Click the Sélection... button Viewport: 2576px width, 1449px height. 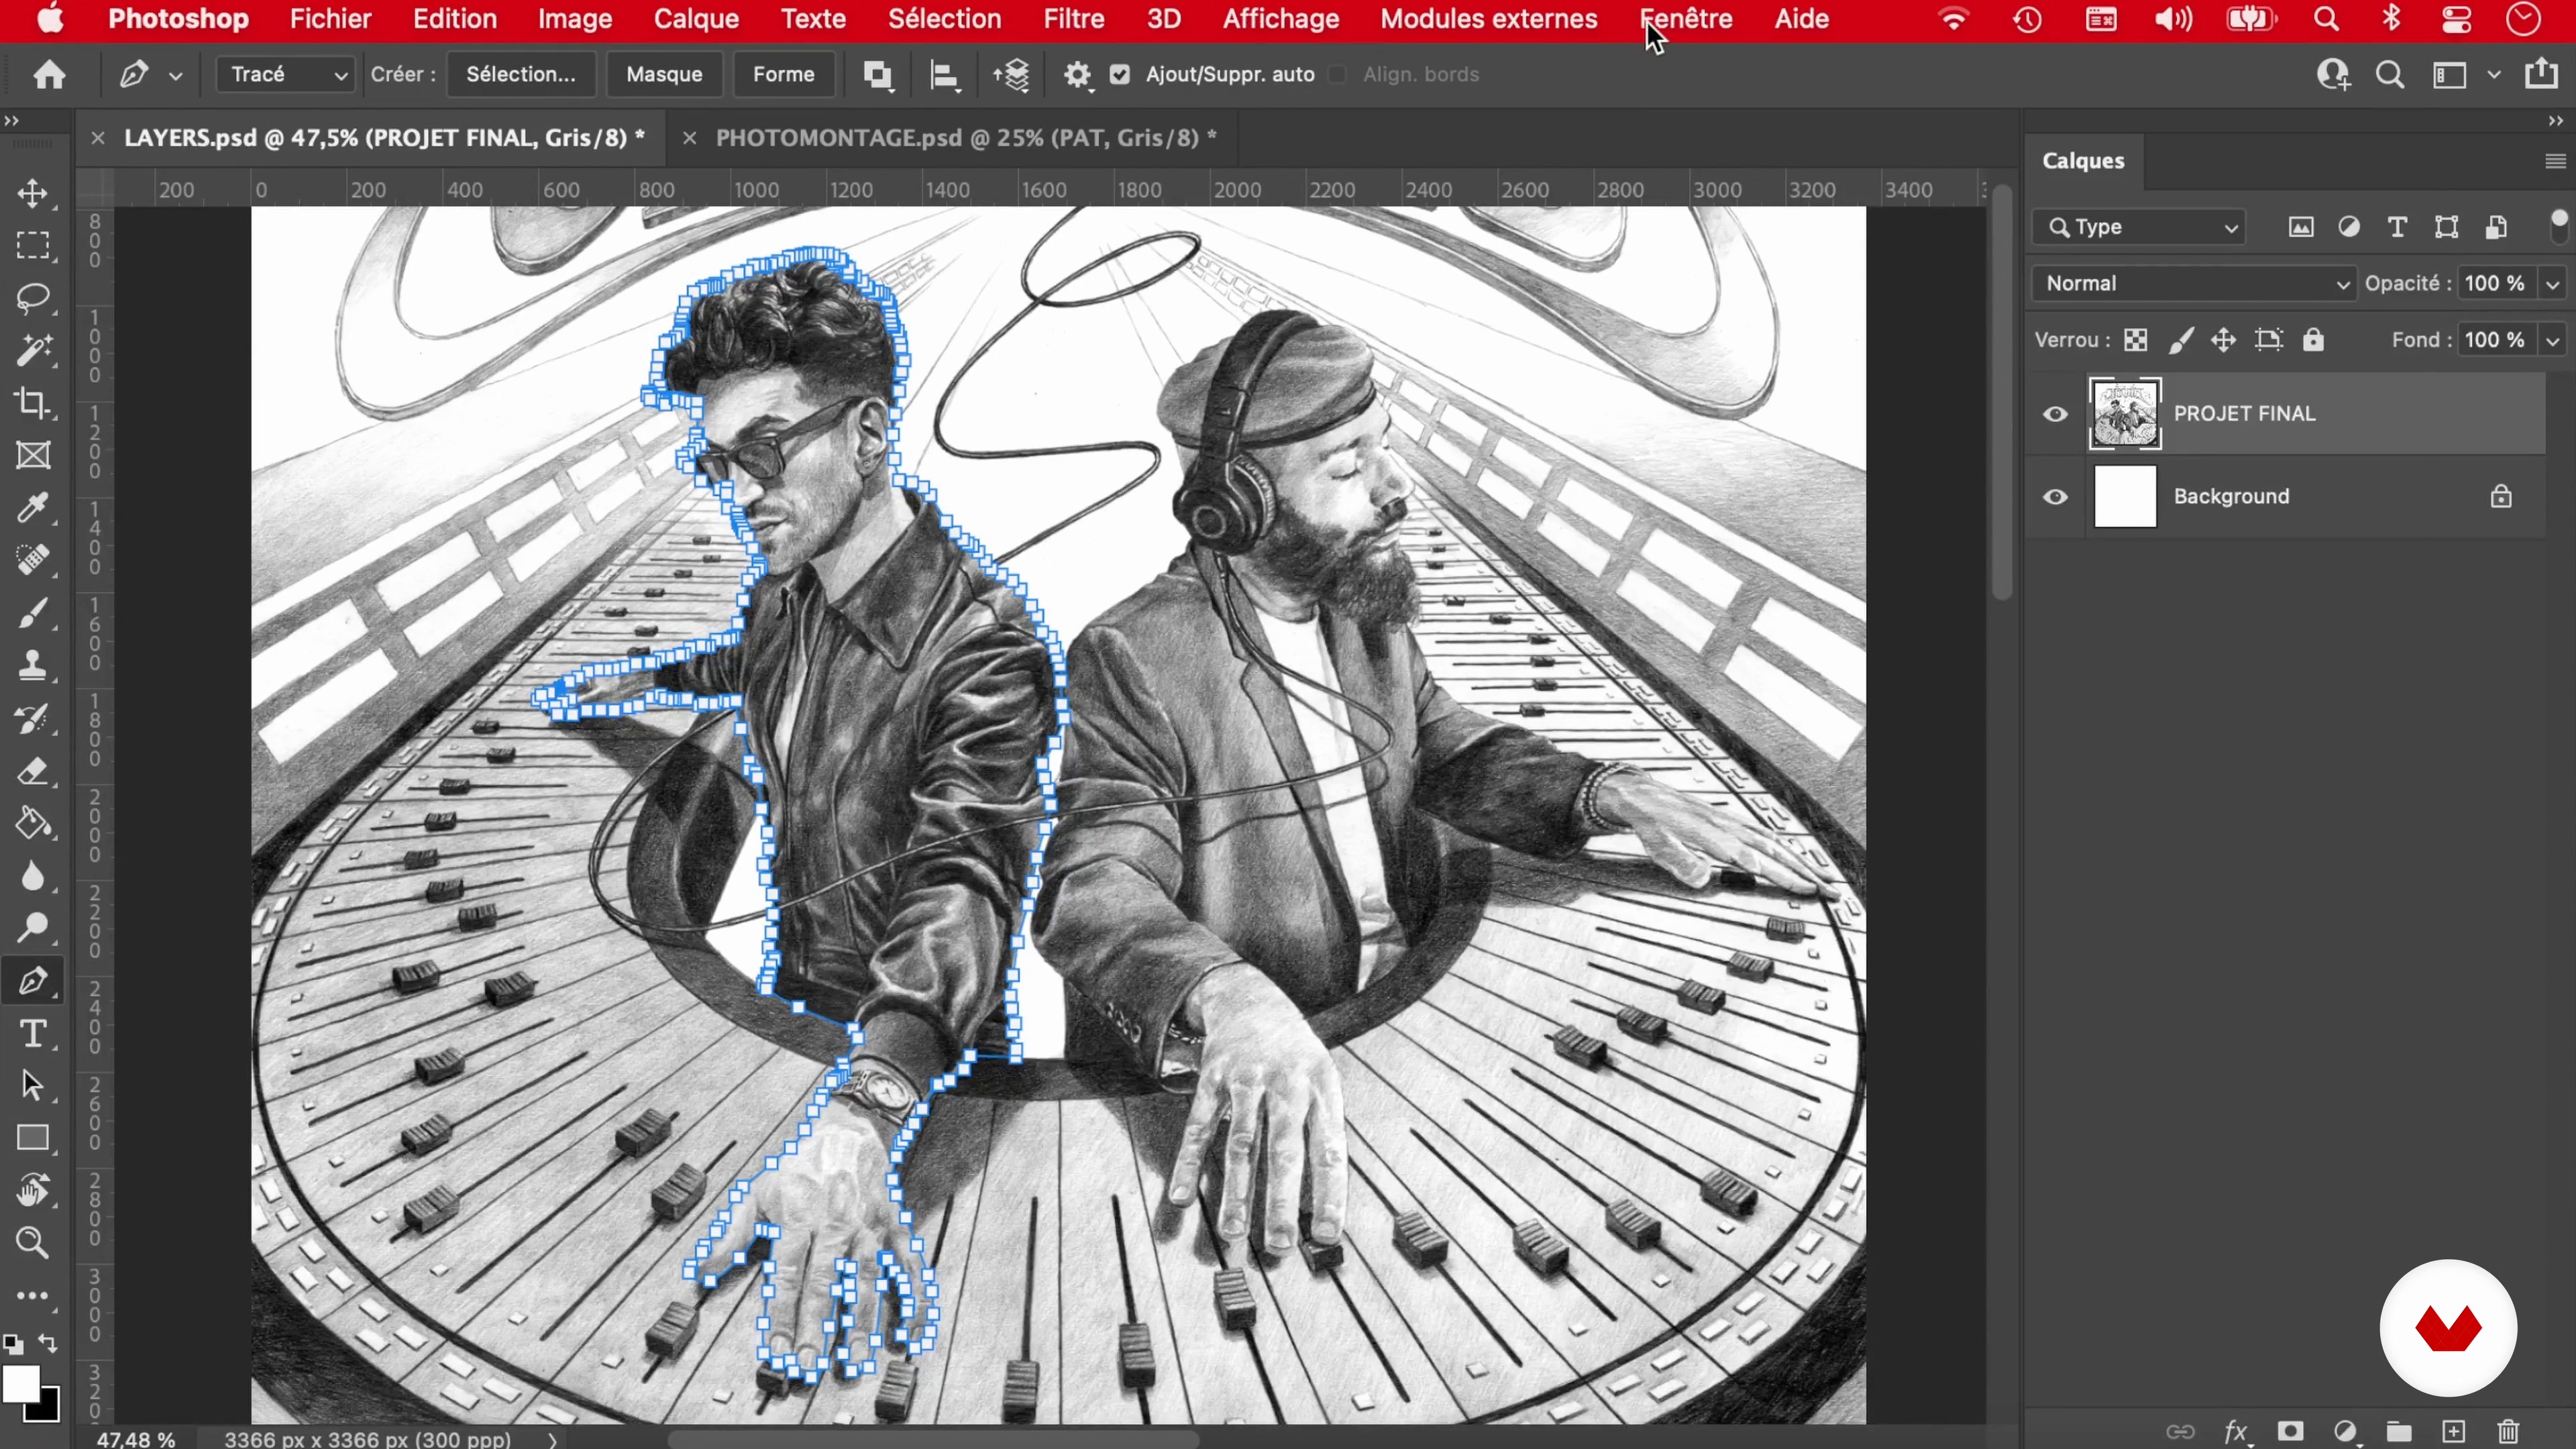pyautogui.click(x=521, y=75)
